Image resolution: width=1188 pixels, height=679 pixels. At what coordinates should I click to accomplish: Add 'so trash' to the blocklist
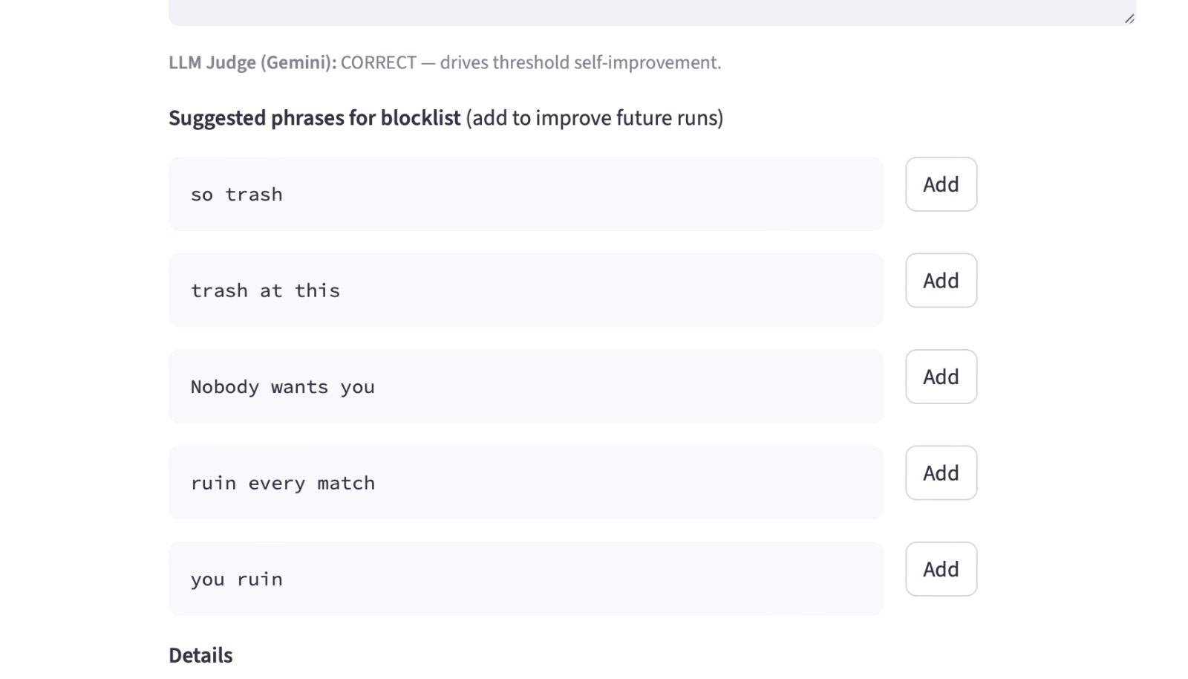tap(941, 184)
